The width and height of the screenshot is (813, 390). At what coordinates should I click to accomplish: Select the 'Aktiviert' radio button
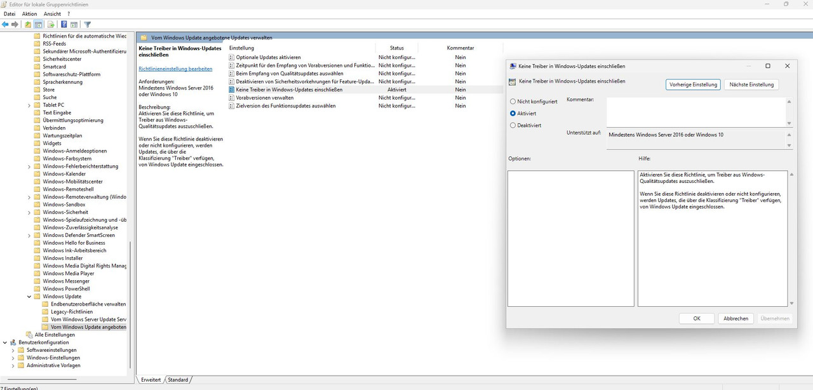point(513,113)
